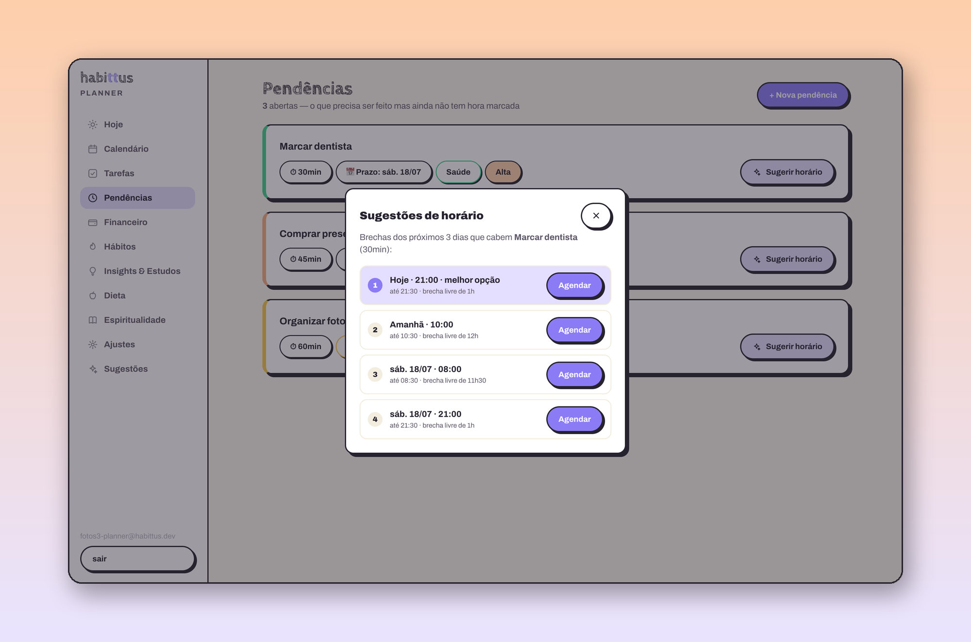
Task: Click the Nova pendência button
Action: (803, 95)
